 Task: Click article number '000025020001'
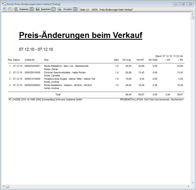point(33,66)
